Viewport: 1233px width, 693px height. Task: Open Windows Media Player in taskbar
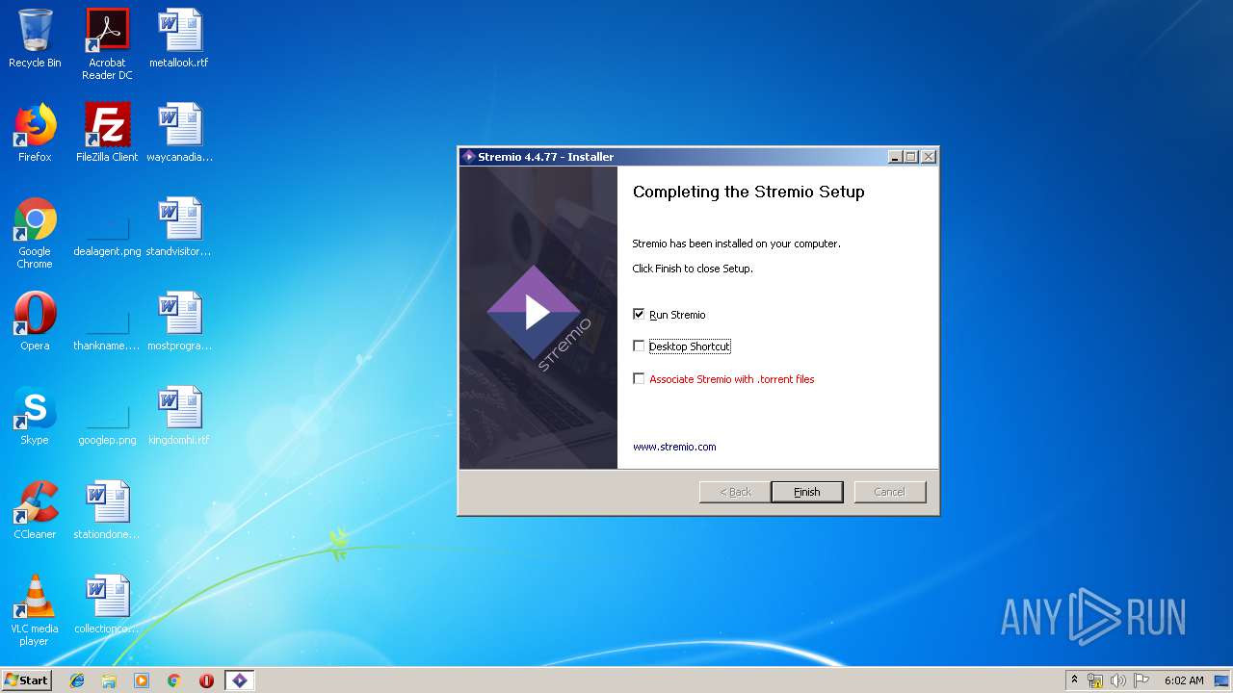[142, 680]
